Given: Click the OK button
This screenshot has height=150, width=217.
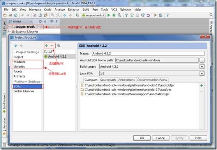Looking at the screenshot, I should (x=142, y=138).
